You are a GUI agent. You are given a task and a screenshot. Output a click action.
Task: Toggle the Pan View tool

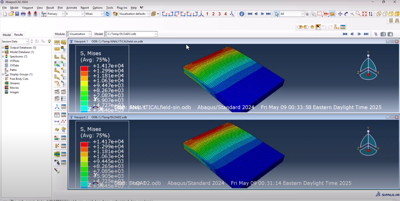340,14
